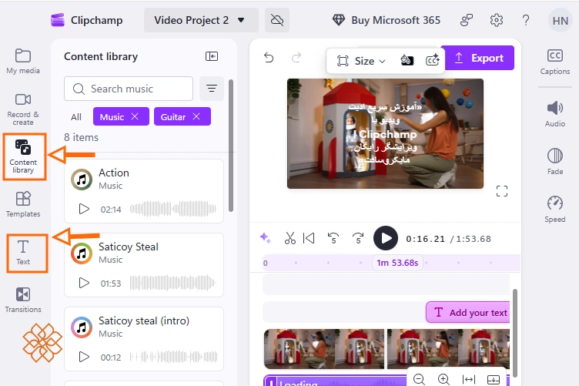Click Buy Microsoft 365
Viewport: 579px width, 386px height.
387,20
